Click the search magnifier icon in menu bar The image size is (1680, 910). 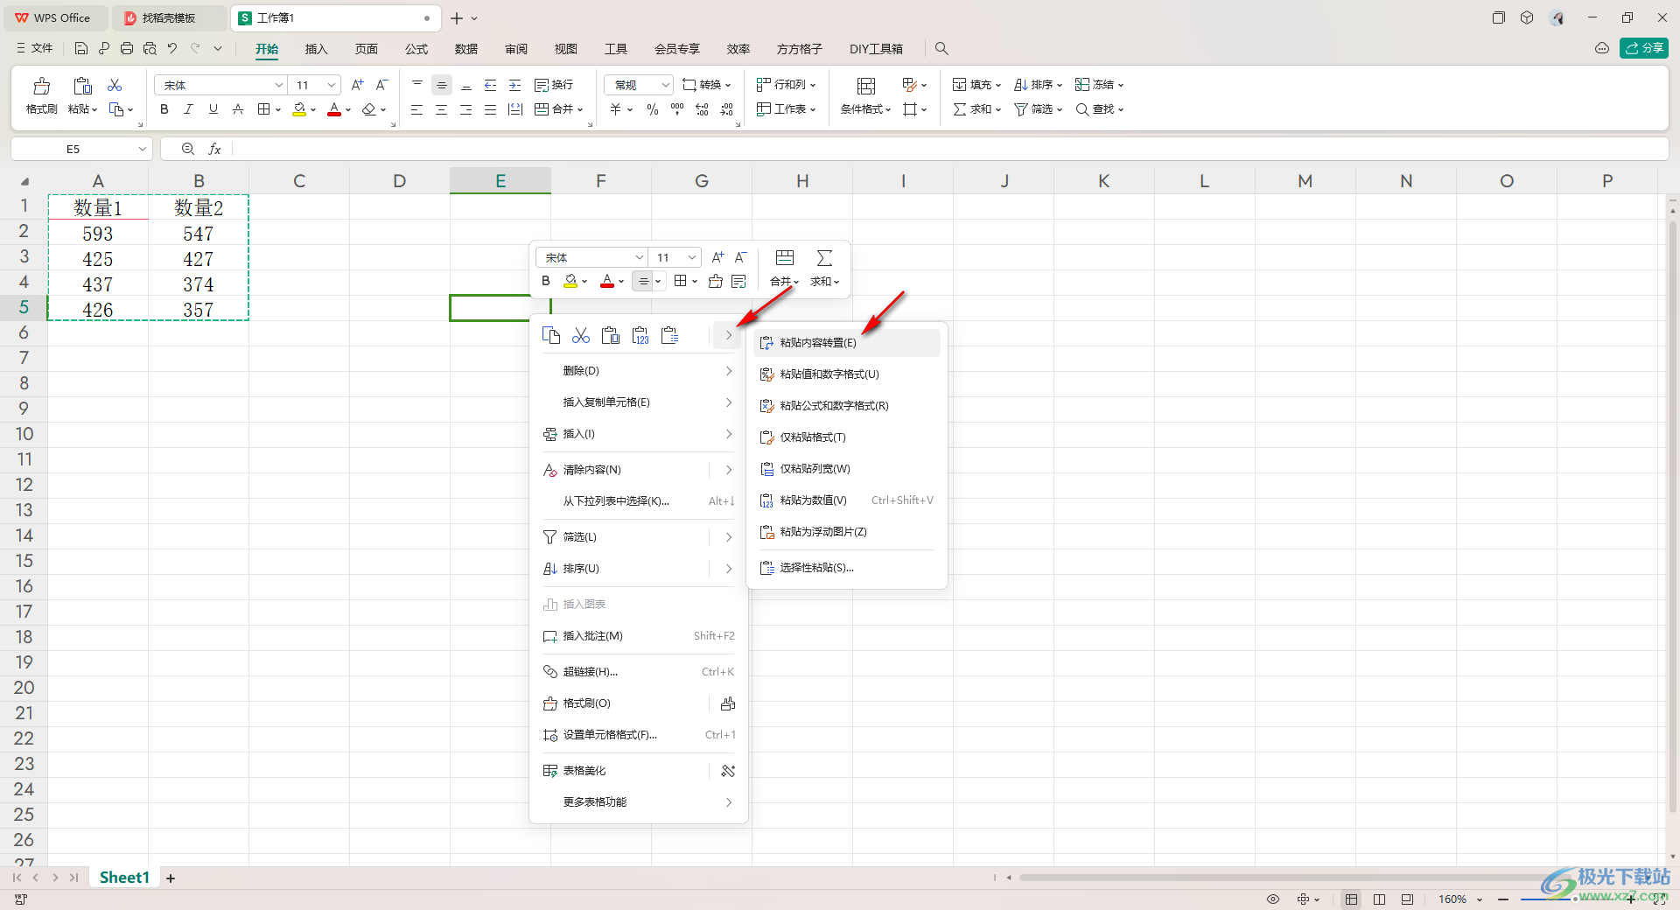(941, 49)
